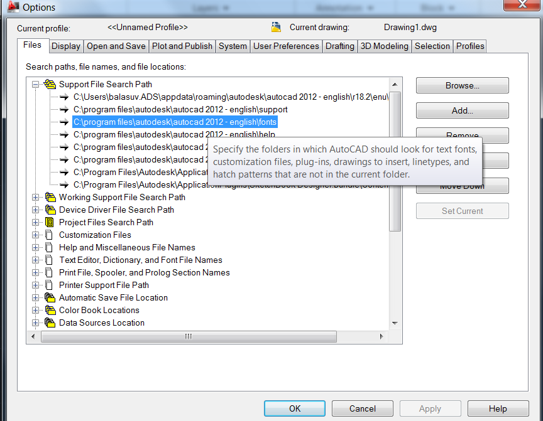Click the arrow icon beside the selected fonts path
The image size is (543, 421).
coord(64,122)
